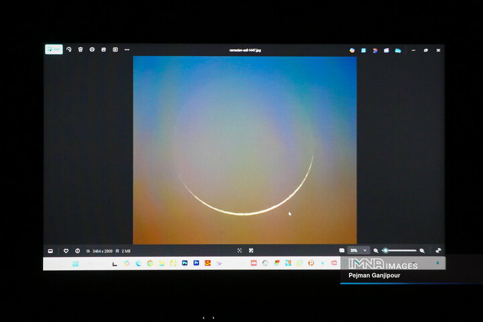Viewport: 483px width, 322px height.
Task: Rotate the image with the rotate icon
Action: 68,49
